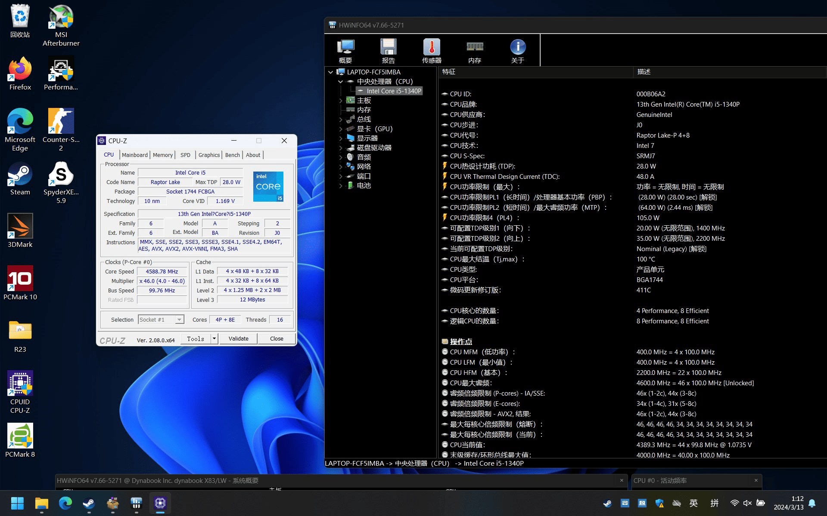Click the Close button in CPU-Z
Image resolution: width=827 pixels, height=516 pixels.
[x=277, y=339]
